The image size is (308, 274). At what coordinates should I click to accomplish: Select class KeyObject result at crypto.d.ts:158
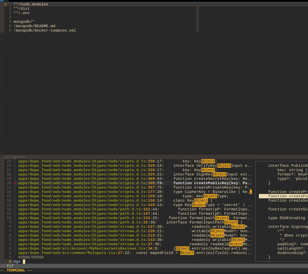point(135,200)
